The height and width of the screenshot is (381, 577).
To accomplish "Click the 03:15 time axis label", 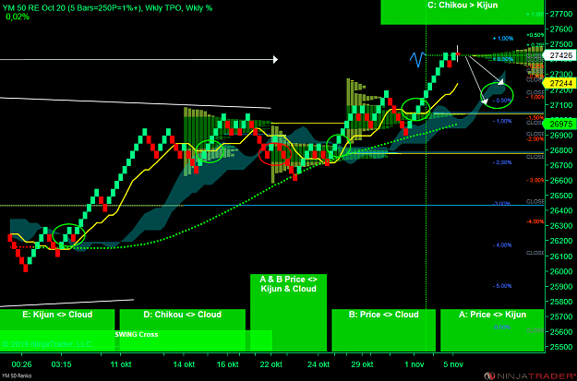I will coord(61,364).
